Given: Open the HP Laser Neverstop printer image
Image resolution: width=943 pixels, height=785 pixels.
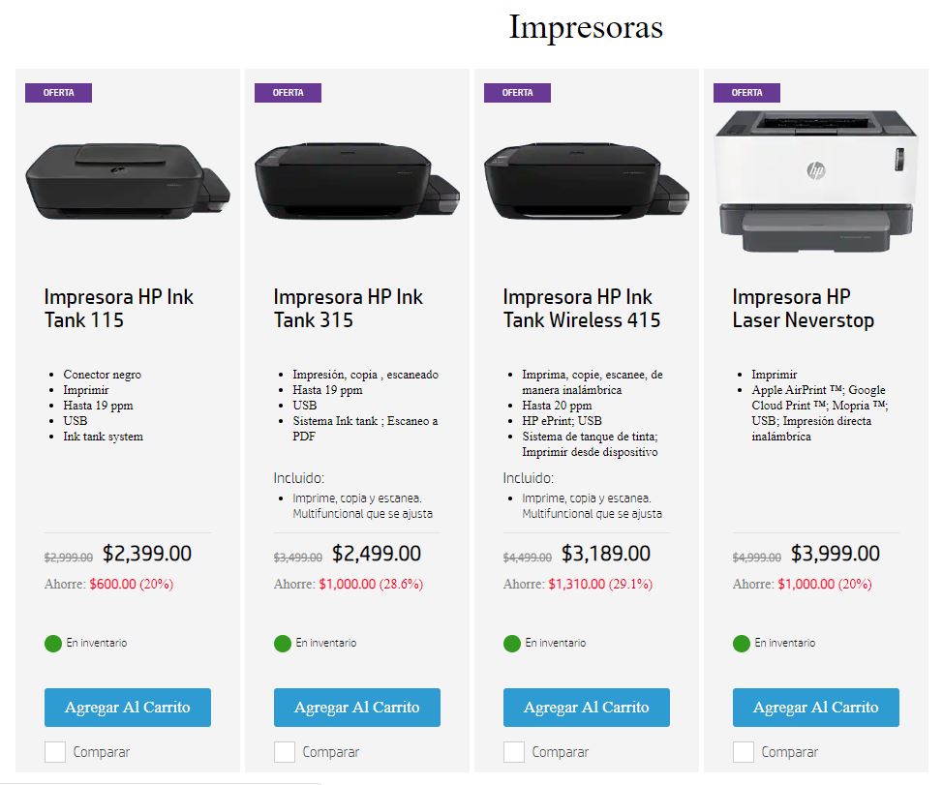Looking at the screenshot, I should click(816, 182).
